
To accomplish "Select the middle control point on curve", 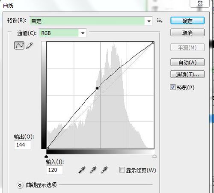I will (97, 89).
